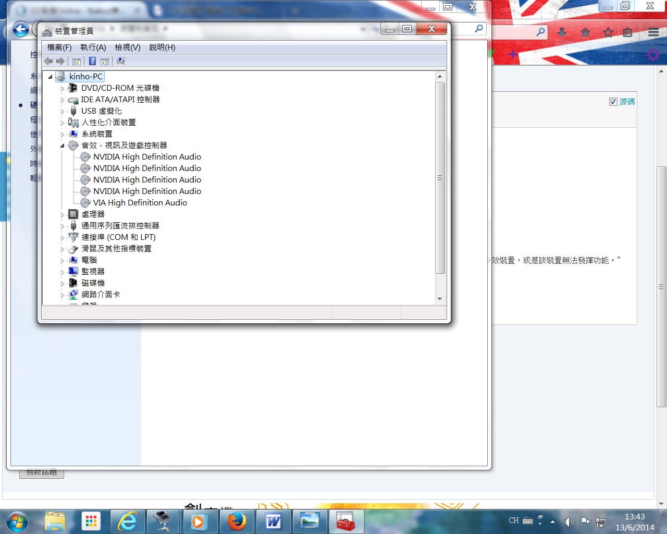
Task: Click the 處理器 chip icon
Action: 73,214
